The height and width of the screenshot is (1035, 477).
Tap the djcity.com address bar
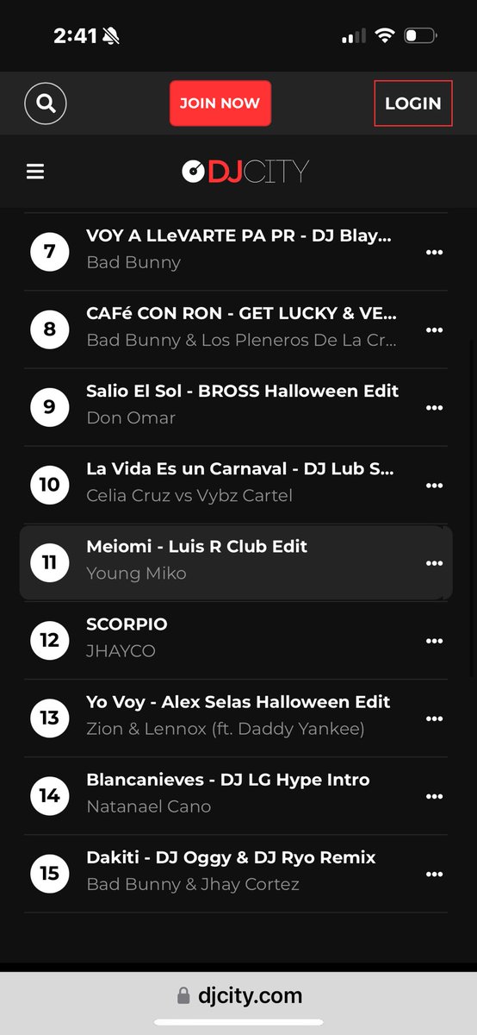(x=238, y=996)
